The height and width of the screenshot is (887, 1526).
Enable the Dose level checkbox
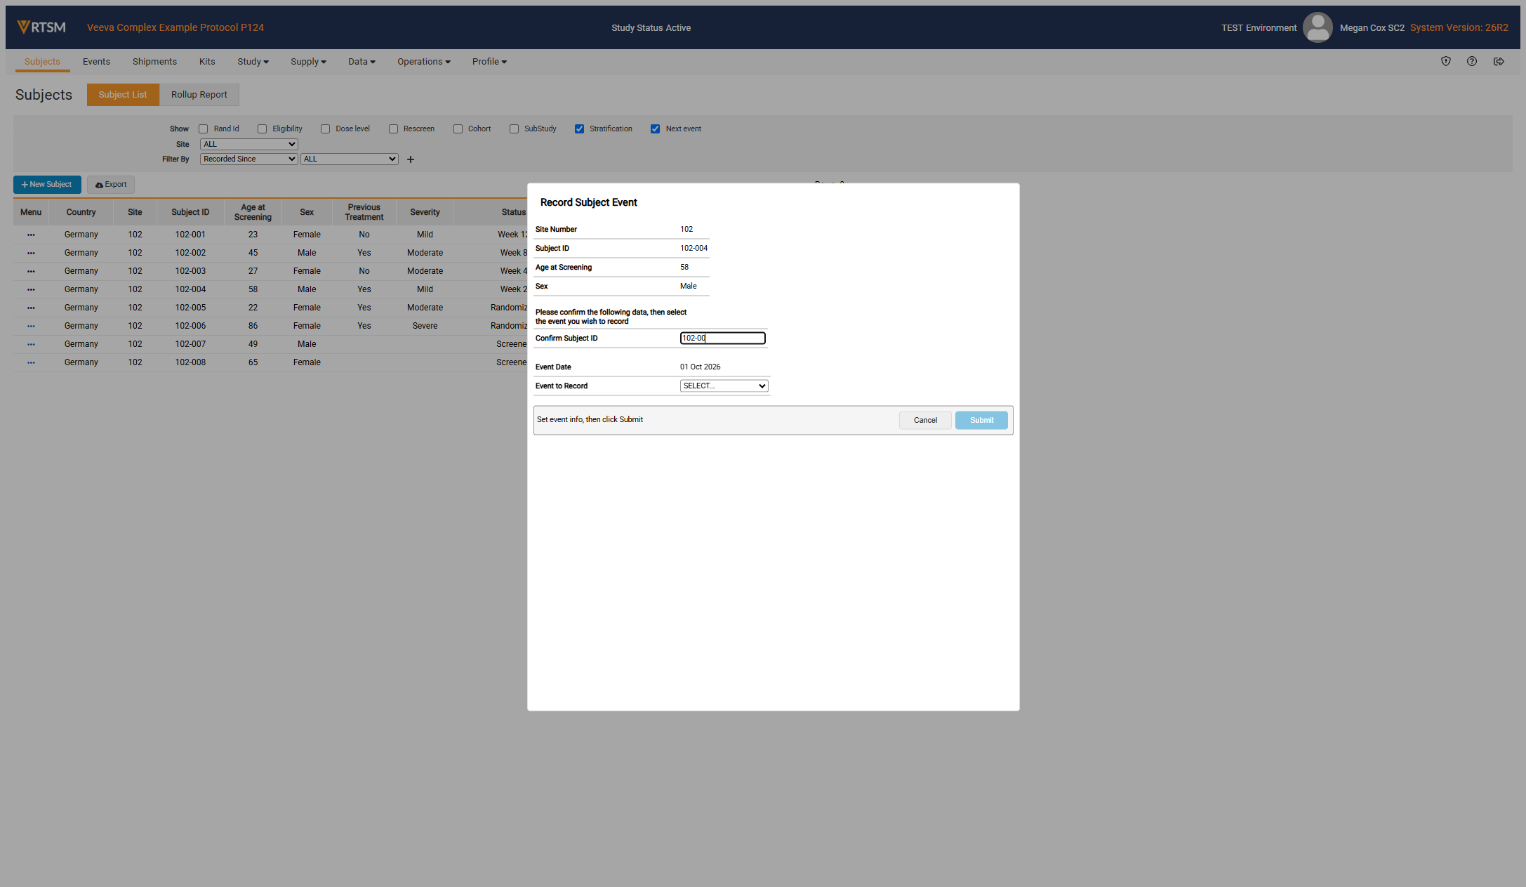click(326, 129)
